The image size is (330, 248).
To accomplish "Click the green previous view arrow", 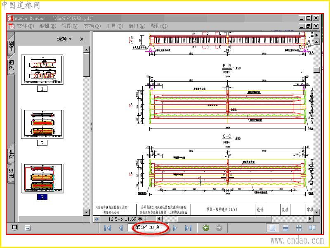I will (206, 228).
